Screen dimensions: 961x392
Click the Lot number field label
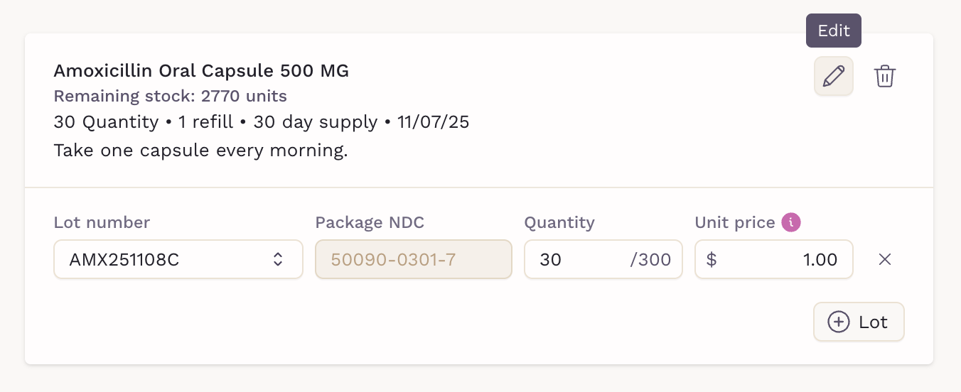pos(102,222)
